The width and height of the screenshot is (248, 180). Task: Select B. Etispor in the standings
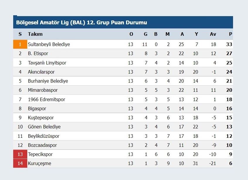coord(38,54)
